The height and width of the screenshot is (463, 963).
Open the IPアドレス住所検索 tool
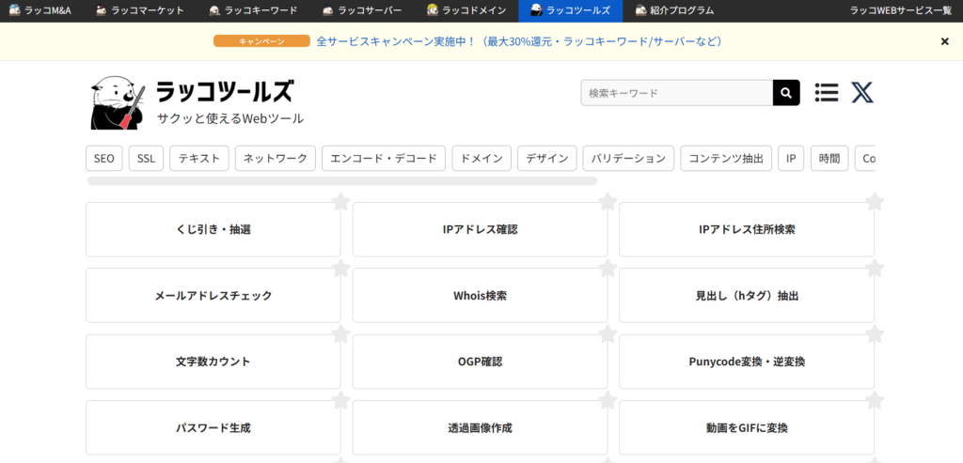coord(747,229)
